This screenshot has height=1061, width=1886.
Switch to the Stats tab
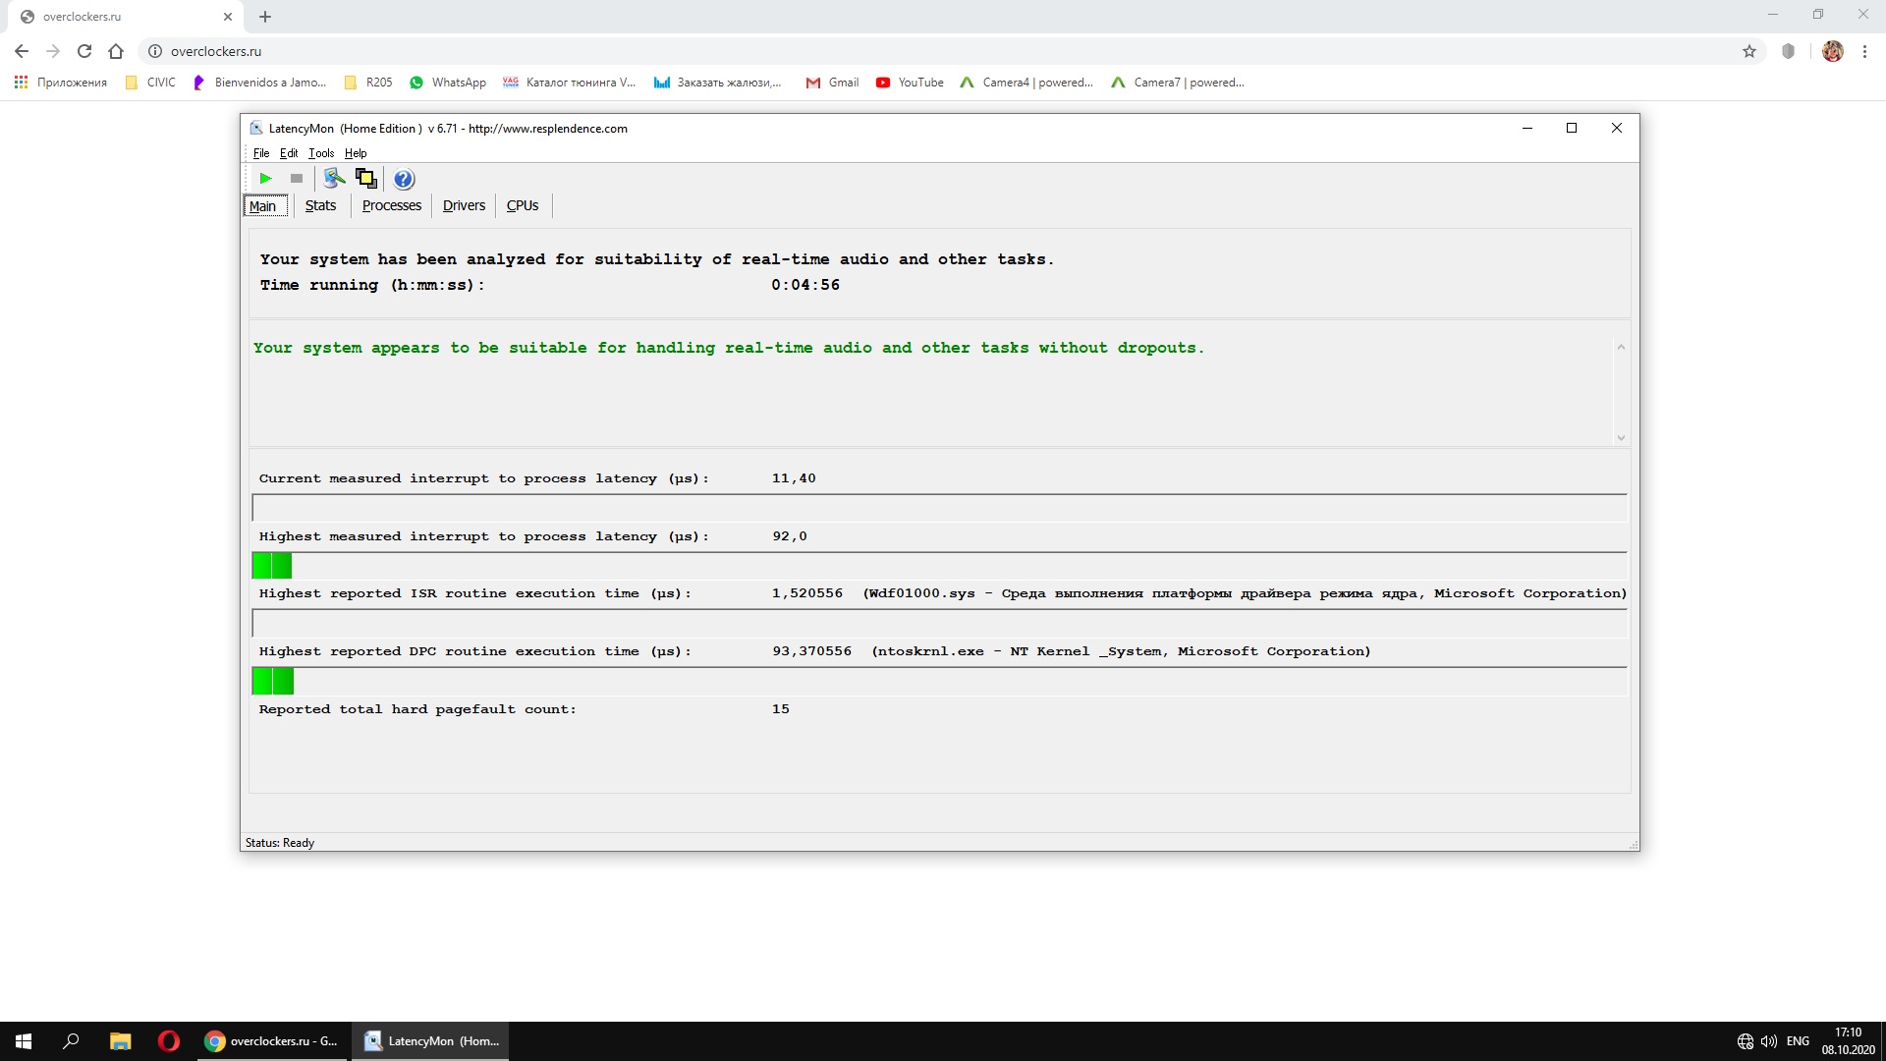320,205
